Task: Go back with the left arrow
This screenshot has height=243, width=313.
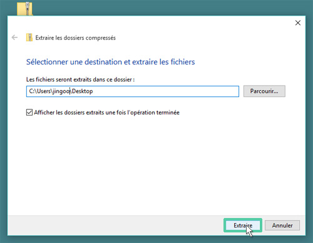Action: click(x=14, y=37)
